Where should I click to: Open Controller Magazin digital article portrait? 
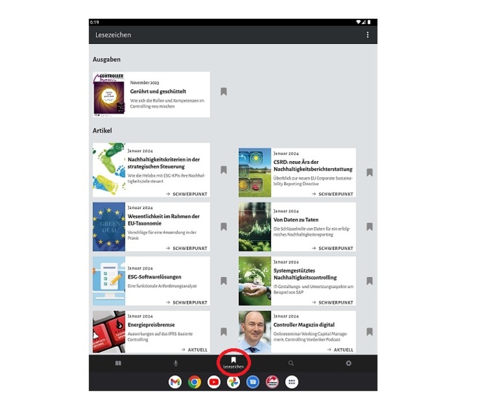point(255,332)
